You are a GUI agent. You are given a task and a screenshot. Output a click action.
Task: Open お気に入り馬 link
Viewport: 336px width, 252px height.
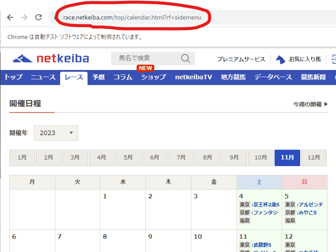305,59
